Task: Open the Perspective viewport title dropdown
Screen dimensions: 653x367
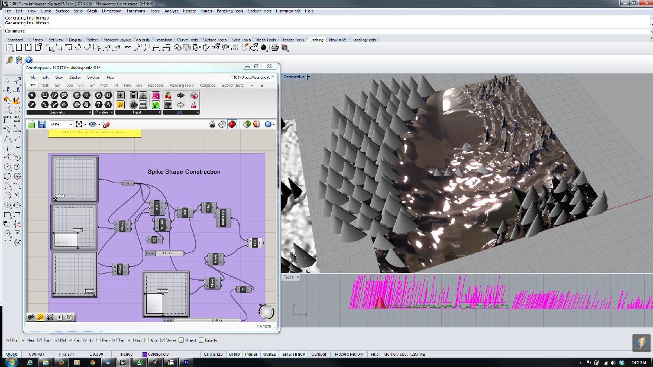Action: pyautogui.click(x=309, y=77)
